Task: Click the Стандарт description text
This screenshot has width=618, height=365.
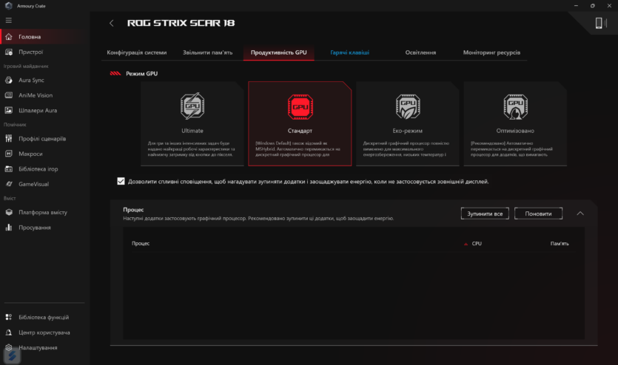Action: (298, 149)
